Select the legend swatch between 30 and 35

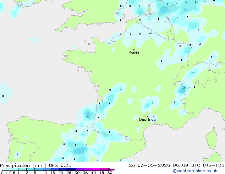point(80,169)
